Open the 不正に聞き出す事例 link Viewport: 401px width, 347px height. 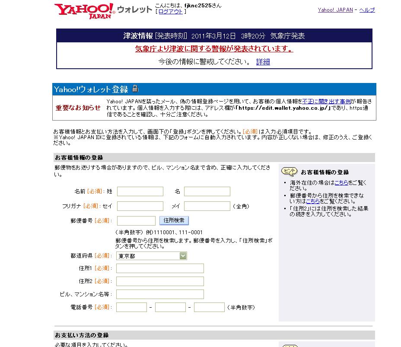(326, 101)
